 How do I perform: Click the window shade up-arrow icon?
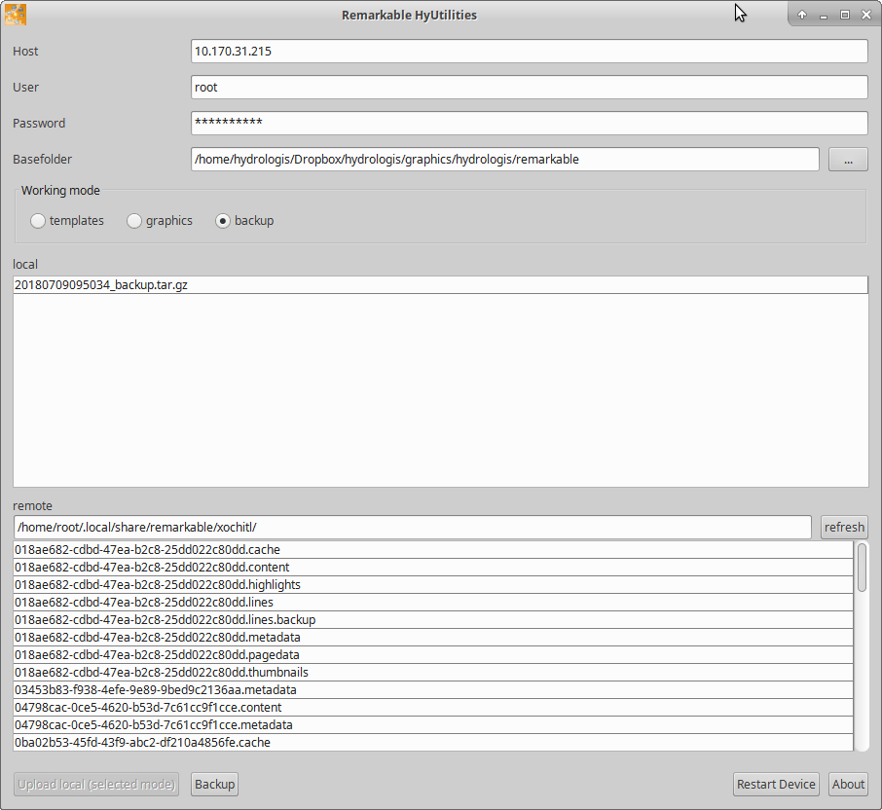click(x=802, y=16)
